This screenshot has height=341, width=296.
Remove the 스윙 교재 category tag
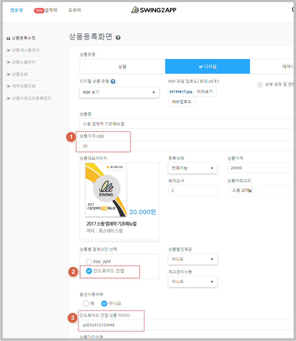tap(250, 191)
